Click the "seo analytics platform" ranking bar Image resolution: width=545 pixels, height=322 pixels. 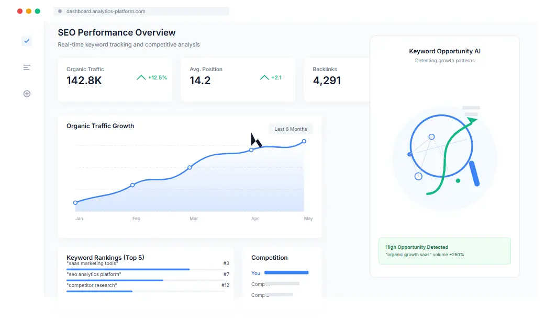146,280
